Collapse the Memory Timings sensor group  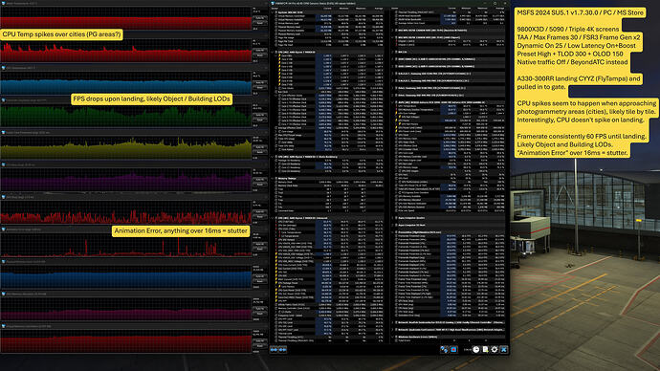274,179
